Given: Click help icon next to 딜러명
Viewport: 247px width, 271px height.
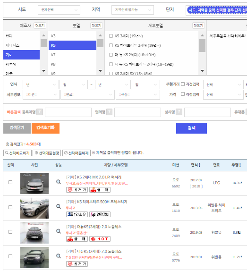Looking at the screenshot, I should pos(109,112).
